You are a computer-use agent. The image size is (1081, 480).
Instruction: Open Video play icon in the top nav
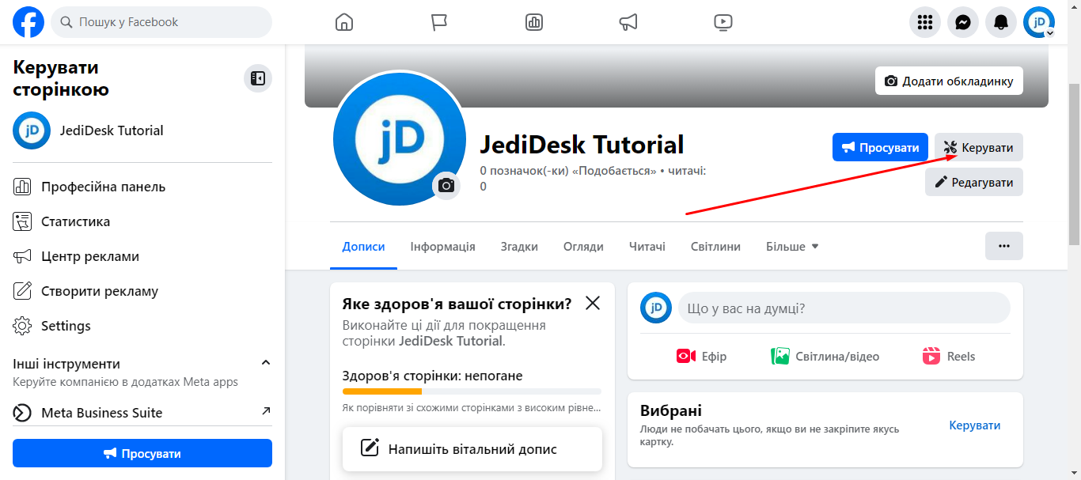pyautogui.click(x=723, y=22)
